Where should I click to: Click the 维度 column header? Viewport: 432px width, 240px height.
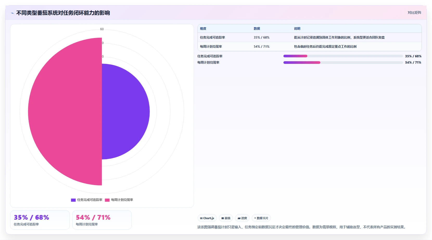pyautogui.click(x=203, y=29)
